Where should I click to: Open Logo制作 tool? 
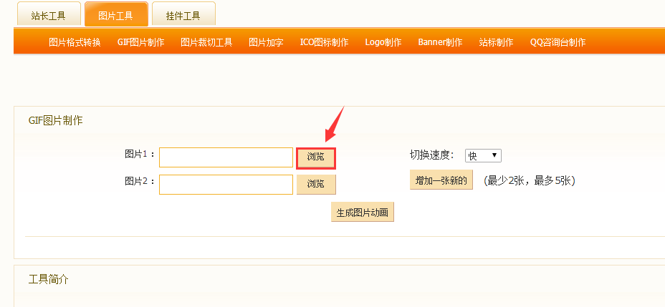383,42
